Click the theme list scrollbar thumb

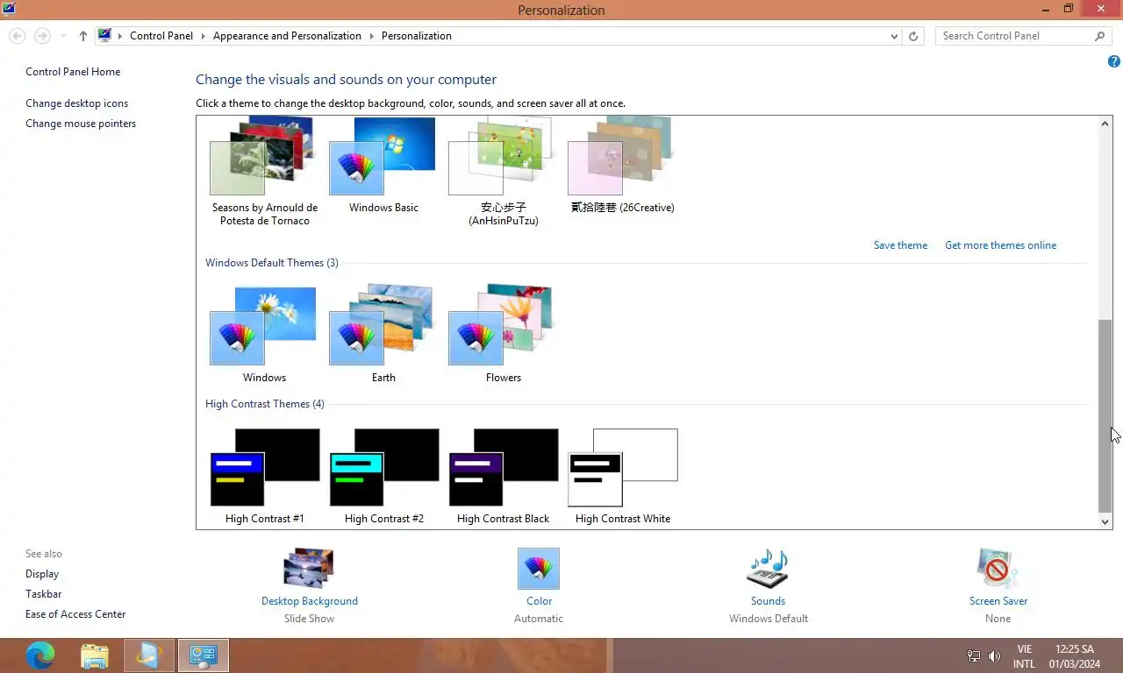point(1105,416)
